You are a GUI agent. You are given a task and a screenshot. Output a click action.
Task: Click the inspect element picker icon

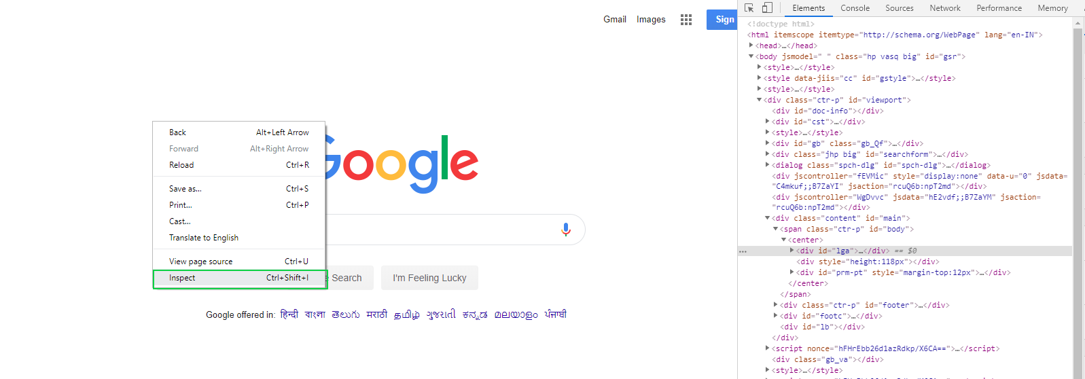point(749,8)
